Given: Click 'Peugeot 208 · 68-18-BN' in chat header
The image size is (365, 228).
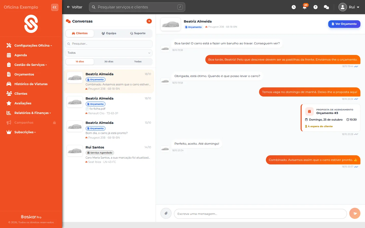Looking at the screenshot, I should pos(223,27).
